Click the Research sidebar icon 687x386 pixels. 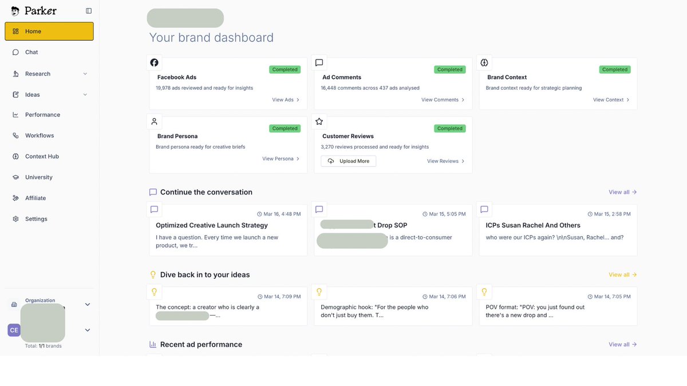coord(15,74)
